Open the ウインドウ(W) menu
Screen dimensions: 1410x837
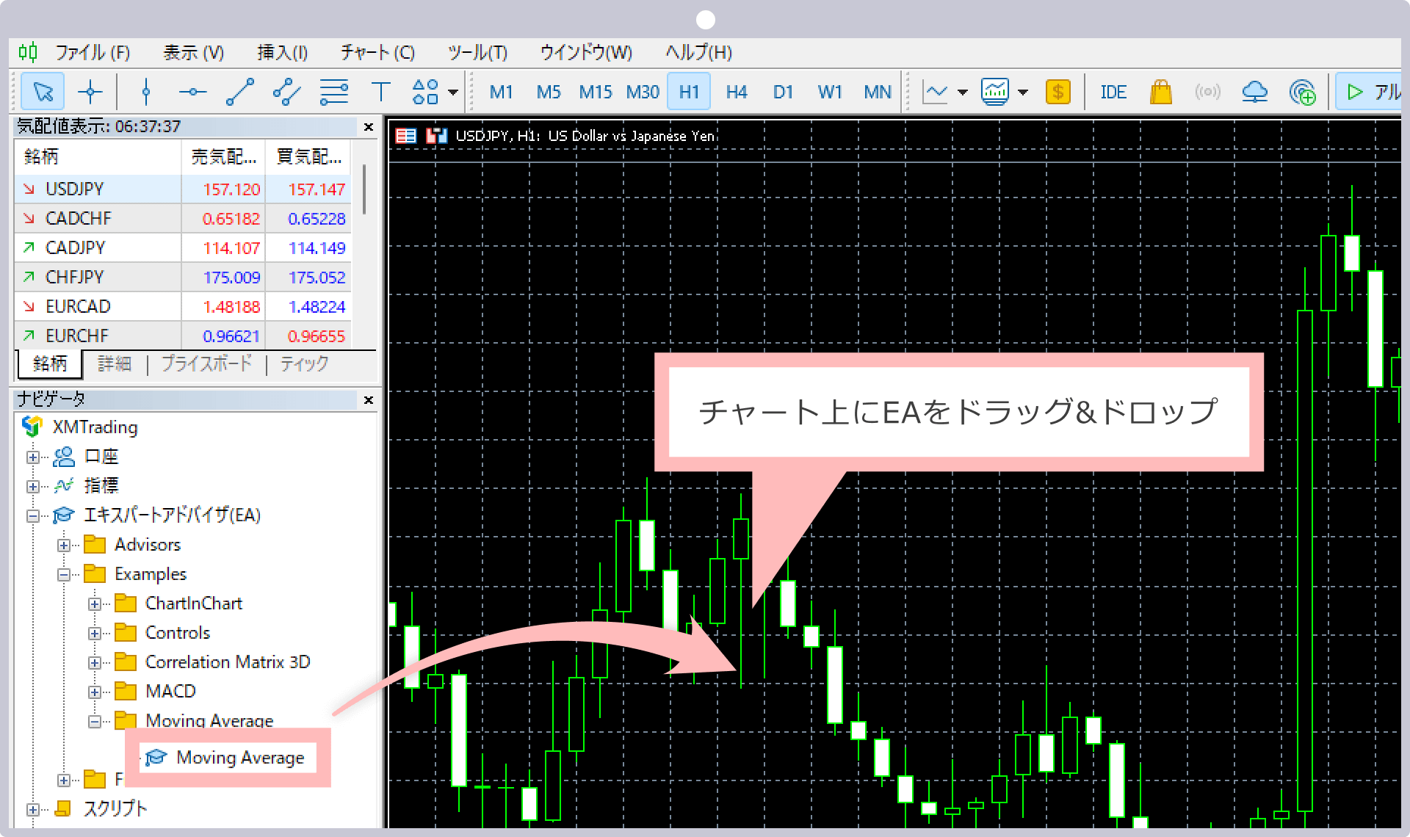(x=586, y=53)
